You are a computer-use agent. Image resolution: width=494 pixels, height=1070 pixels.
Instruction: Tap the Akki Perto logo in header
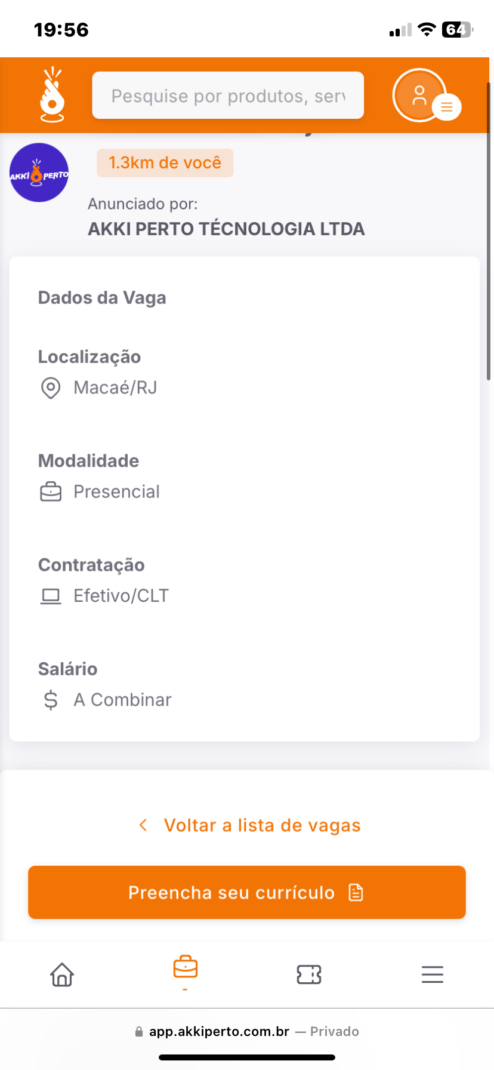(52, 95)
